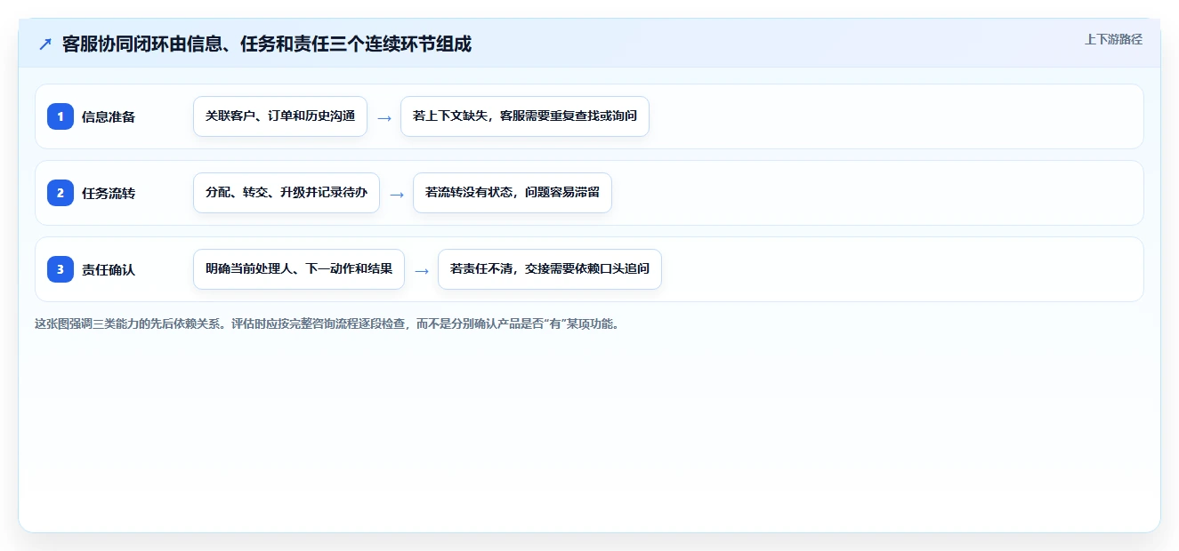Select step number badge 1
The image size is (1179, 551).
pyautogui.click(x=61, y=116)
